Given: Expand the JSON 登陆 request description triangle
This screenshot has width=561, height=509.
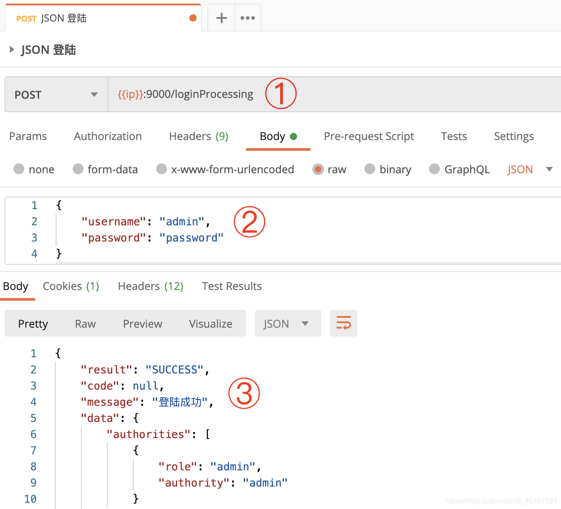Looking at the screenshot, I should pyautogui.click(x=12, y=49).
